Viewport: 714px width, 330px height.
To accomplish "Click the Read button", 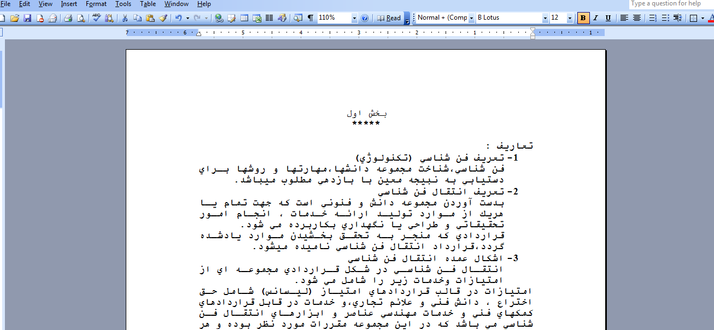I will 389,18.
